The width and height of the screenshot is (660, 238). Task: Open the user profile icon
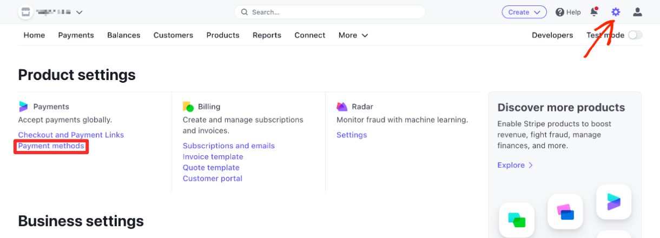638,12
